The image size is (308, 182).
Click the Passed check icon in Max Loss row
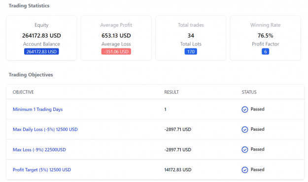coord(244,149)
